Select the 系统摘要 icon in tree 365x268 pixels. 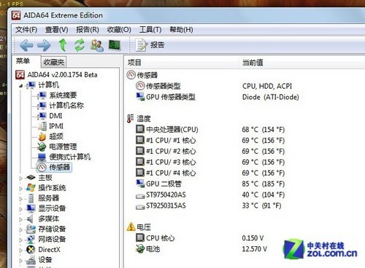click(42, 95)
